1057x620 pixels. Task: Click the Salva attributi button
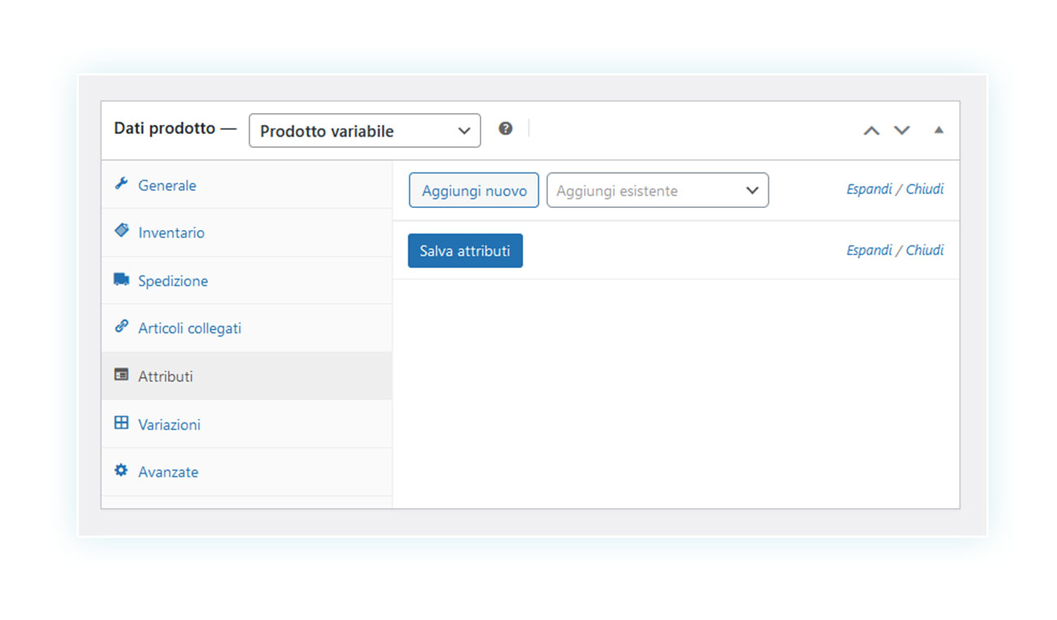click(x=465, y=250)
